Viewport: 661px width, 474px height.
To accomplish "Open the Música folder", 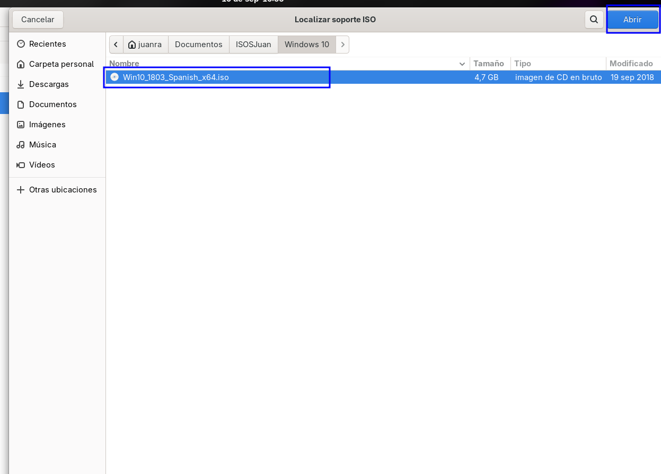I will pos(57,145).
